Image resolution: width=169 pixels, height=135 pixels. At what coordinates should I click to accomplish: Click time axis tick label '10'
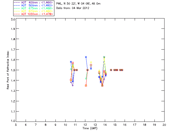65,125
